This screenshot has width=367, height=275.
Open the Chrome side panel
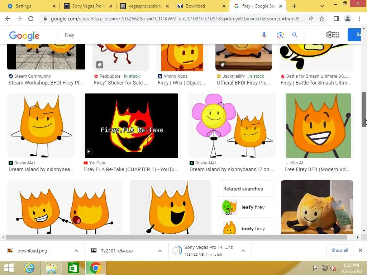coord(336,19)
